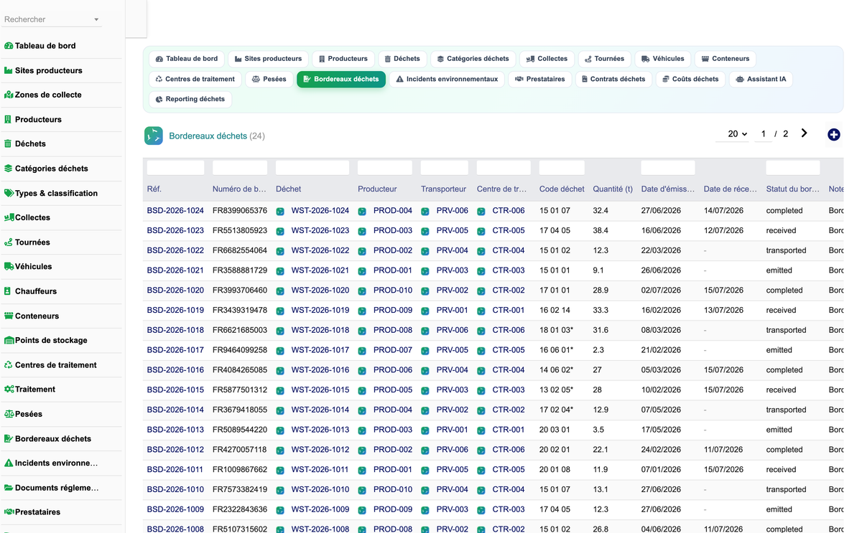The height and width of the screenshot is (533, 862).
Task: Click the Déchet column filter field
Action: (312, 168)
